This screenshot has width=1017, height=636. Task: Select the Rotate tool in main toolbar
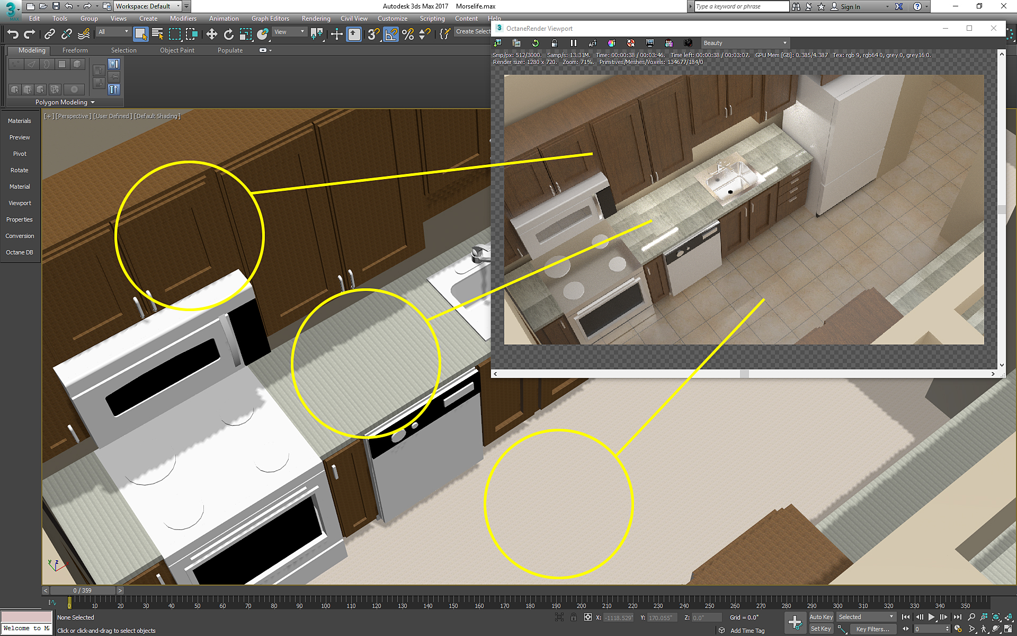pos(228,34)
